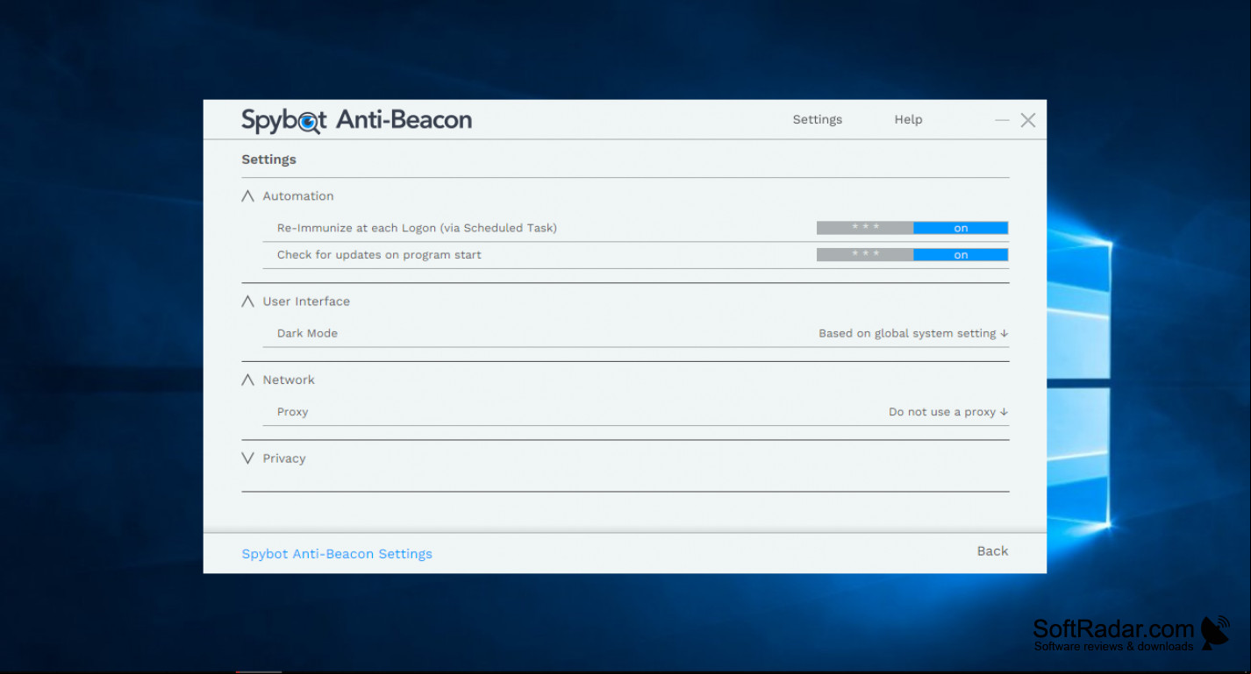Open the Dark Mode dropdown
Image resolution: width=1251 pixels, height=674 pixels.
click(913, 334)
